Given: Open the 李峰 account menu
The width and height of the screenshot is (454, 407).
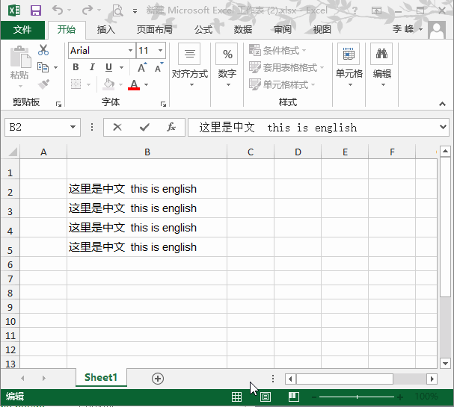Looking at the screenshot, I should click(x=408, y=29).
